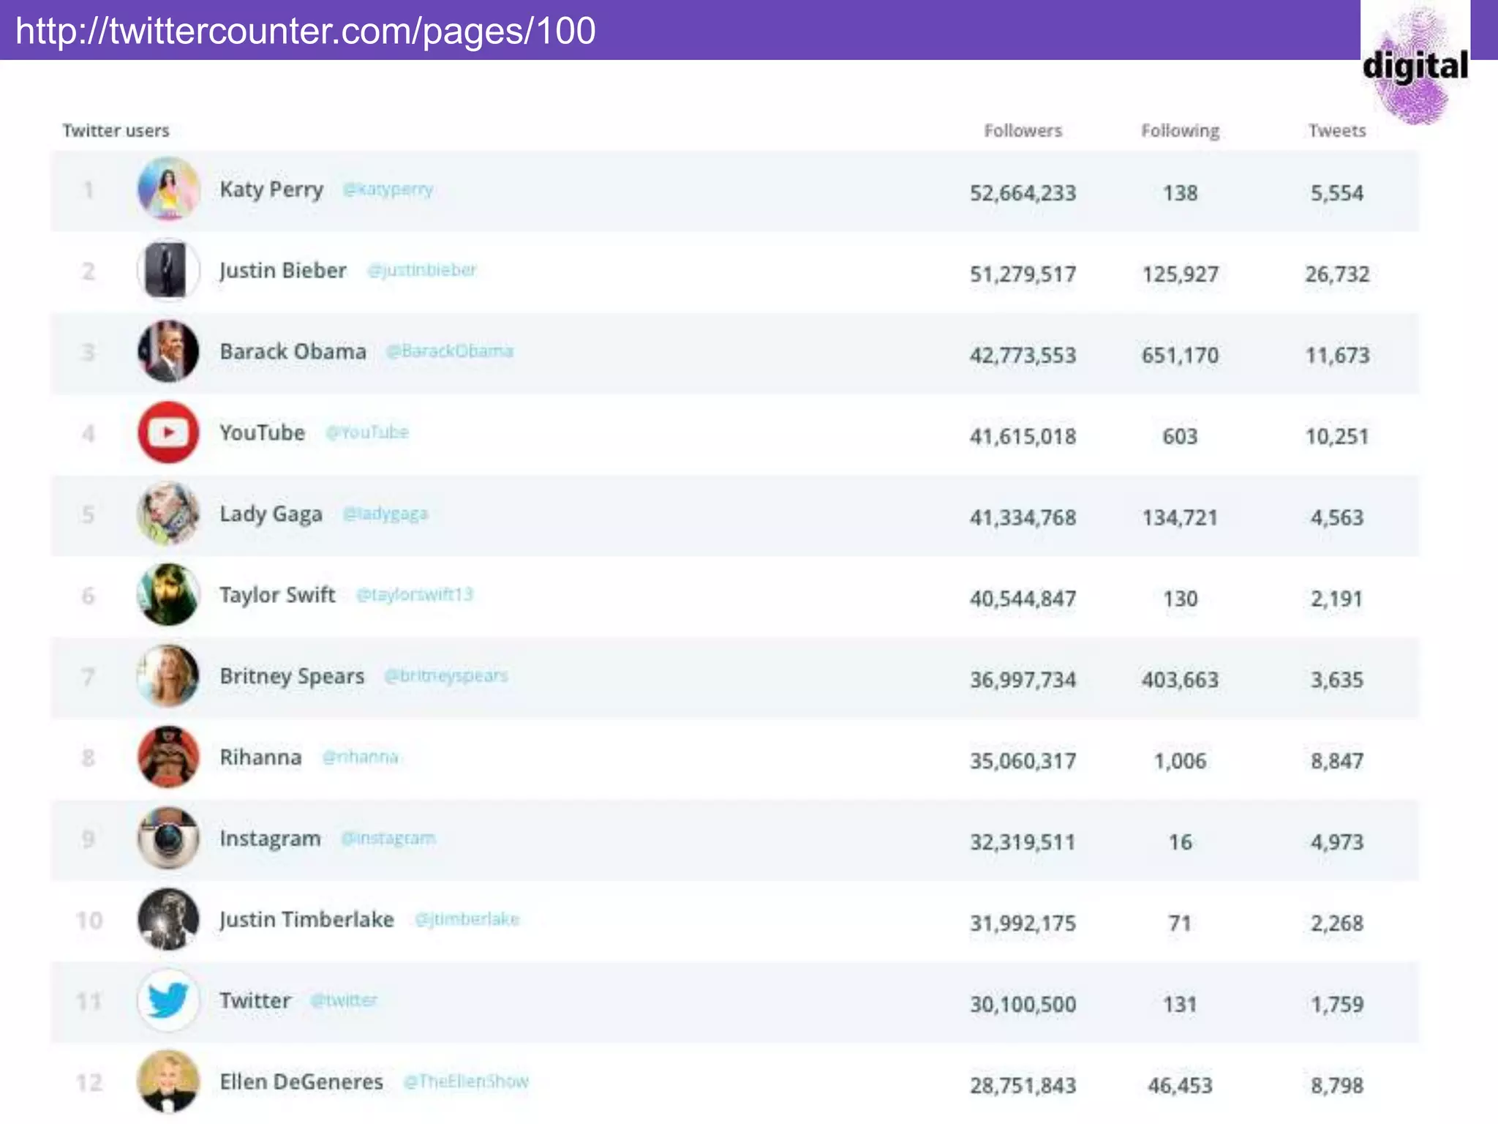Click Justin Bieber's profile avatar
Viewport: 1498px width, 1124px height.
[x=168, y=270]
